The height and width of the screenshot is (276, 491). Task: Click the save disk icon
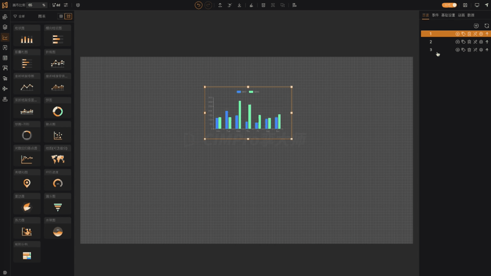pyautogui.click(x=465, y=5)
